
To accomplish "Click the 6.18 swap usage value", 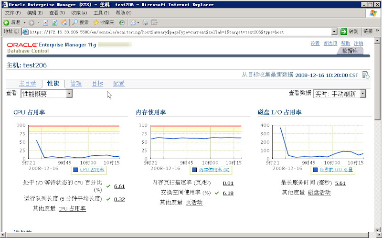I will pos(228,193).
